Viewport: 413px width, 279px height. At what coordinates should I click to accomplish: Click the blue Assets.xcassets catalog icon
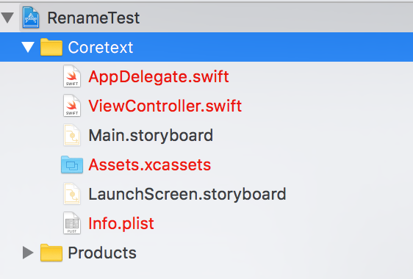click(x=72, y=164)
